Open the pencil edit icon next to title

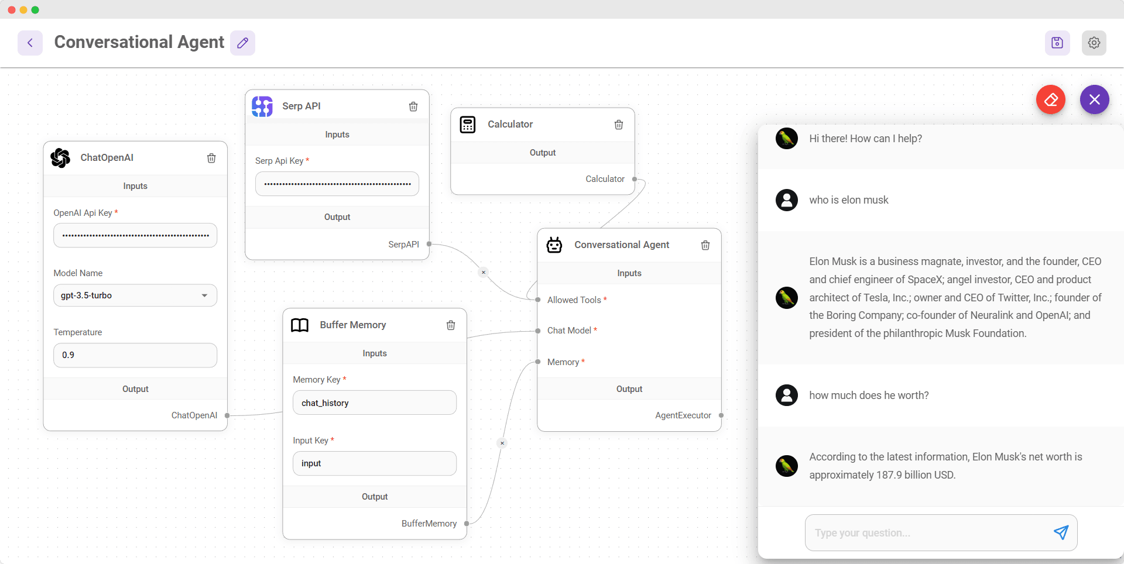point(242,43)
